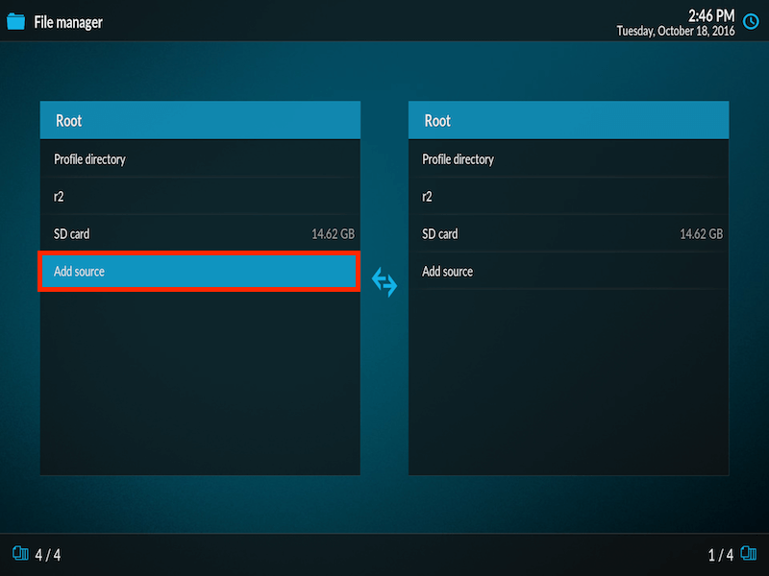Click the 2:46 PM time display
The height and width of the screenshot is (576, 769).
tap(711, 15)
